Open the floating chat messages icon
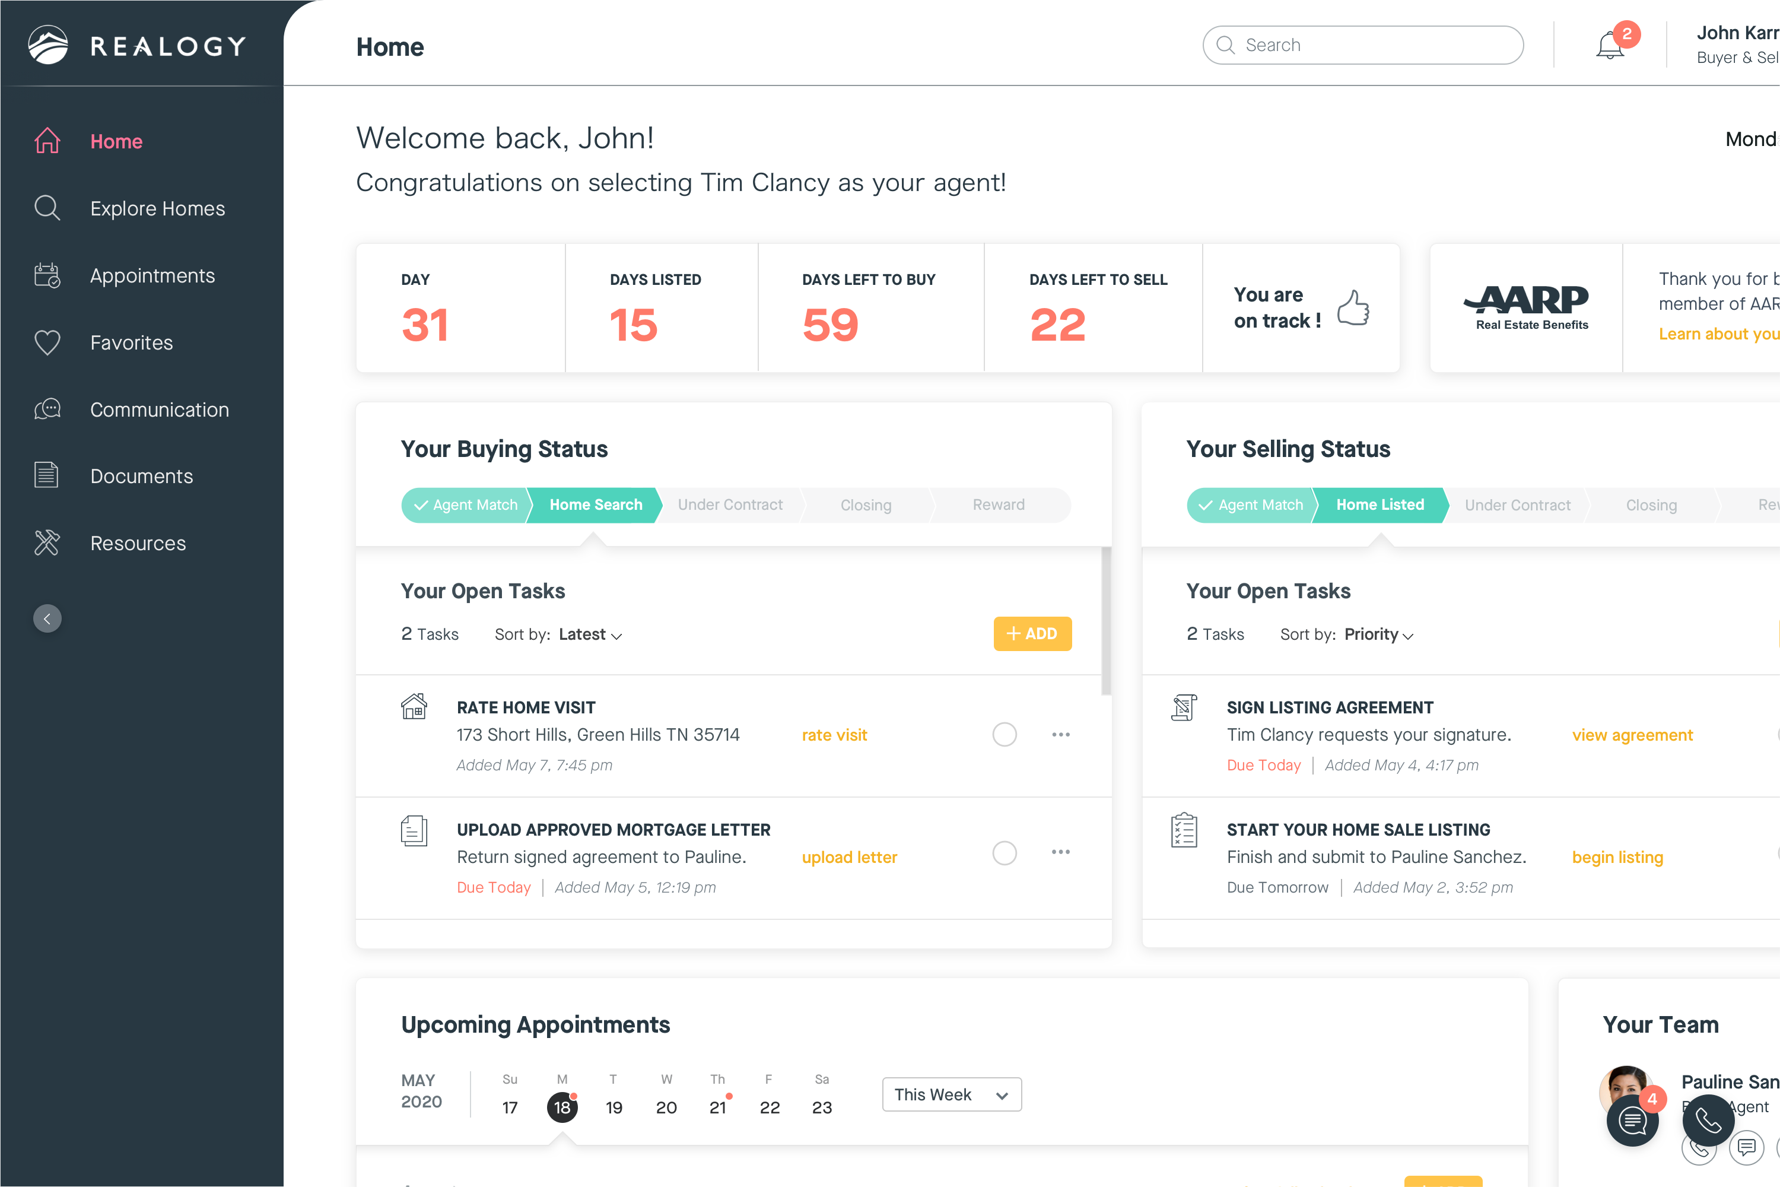This screenshot has width=1780, height=1187. click(x=1632, y=1121)
